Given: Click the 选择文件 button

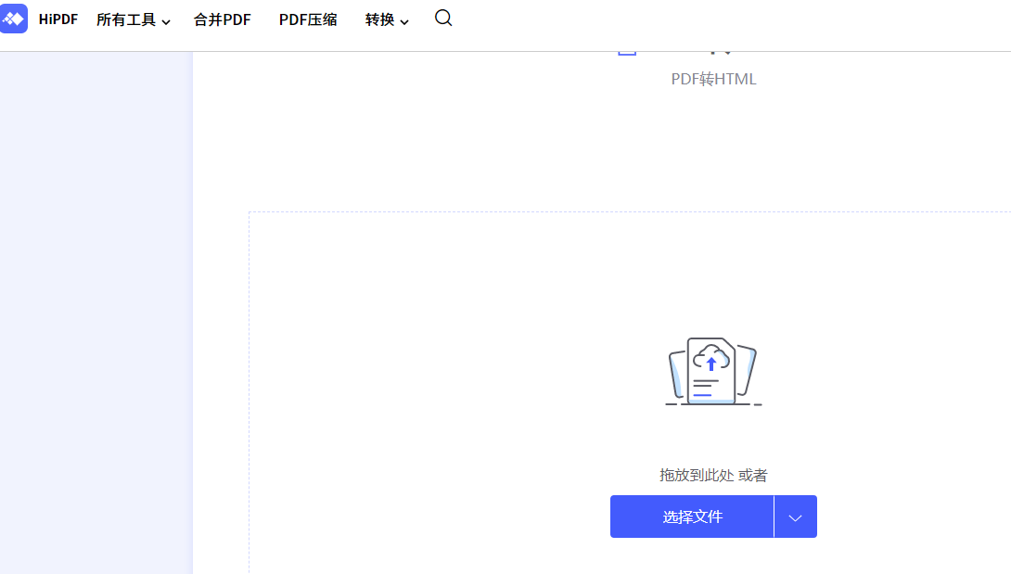Looking at the screenshot, I should point(692,517).
